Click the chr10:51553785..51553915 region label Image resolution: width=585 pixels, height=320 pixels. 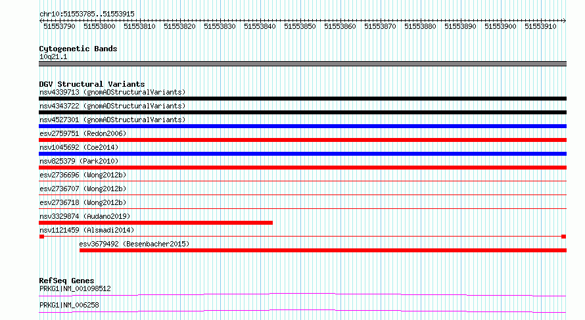(x=87, y=14)
